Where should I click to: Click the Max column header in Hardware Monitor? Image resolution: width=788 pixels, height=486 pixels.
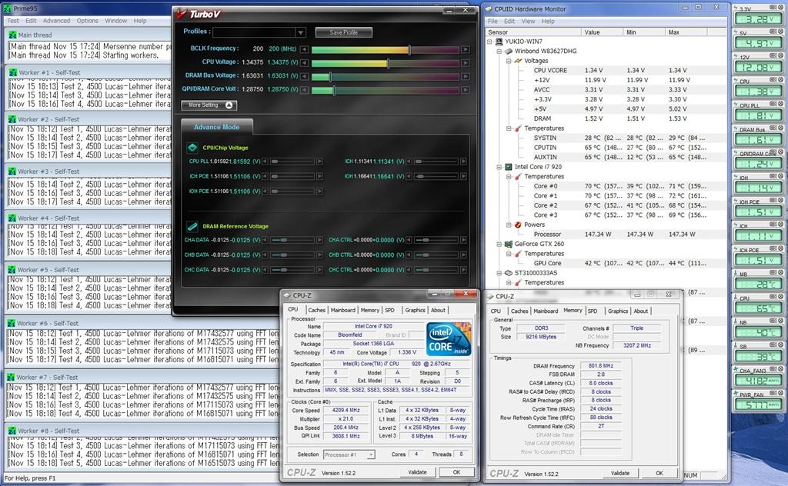pos(674,32)
